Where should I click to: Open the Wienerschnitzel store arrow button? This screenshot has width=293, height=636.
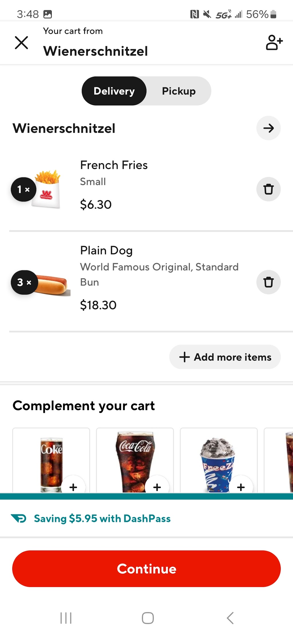pyautogui.click(x=268, y=128)
